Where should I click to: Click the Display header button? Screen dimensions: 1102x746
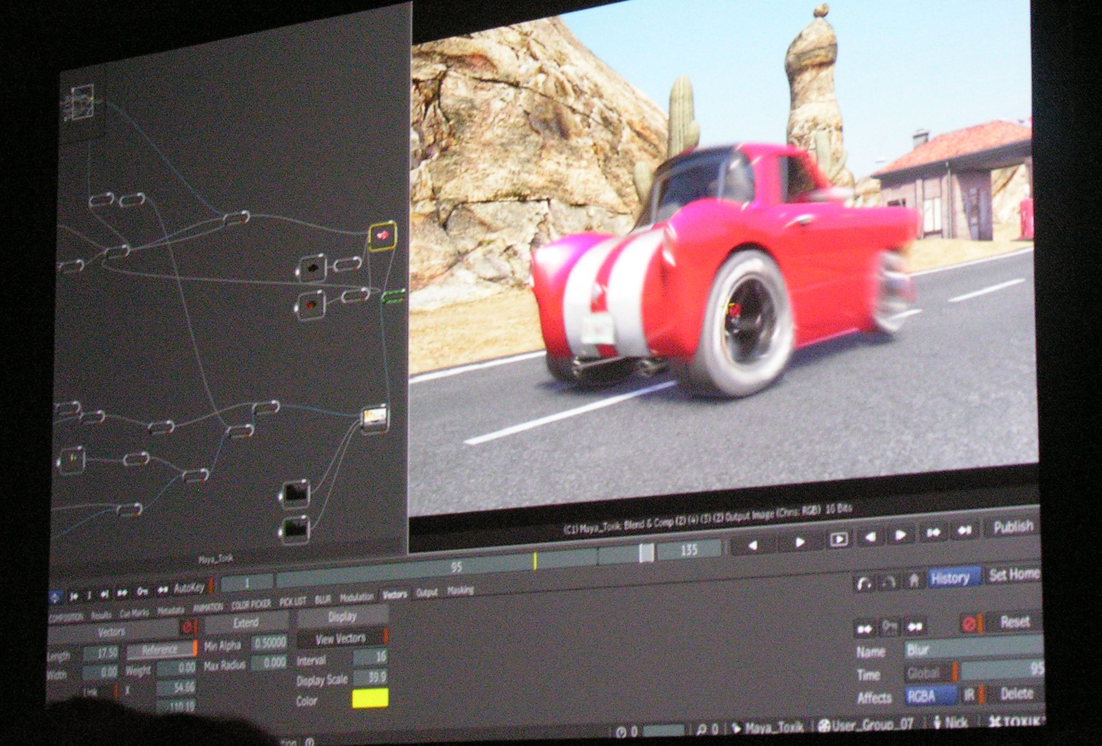[343, 616]
